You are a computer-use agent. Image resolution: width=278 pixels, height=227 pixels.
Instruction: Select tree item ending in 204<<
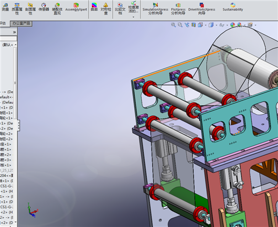[7, 176]
